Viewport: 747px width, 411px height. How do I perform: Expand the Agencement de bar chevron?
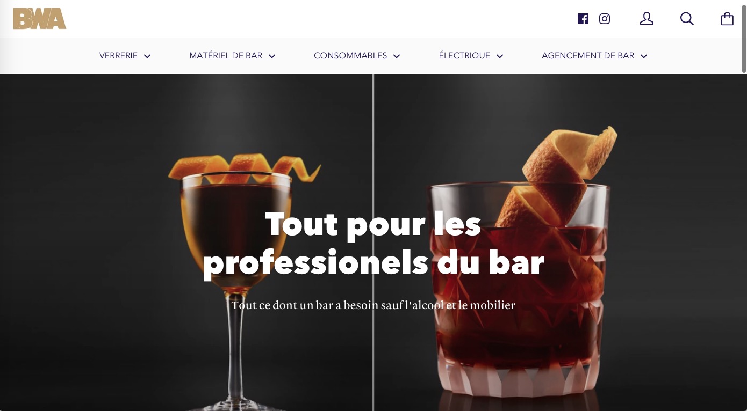(644, 56)
